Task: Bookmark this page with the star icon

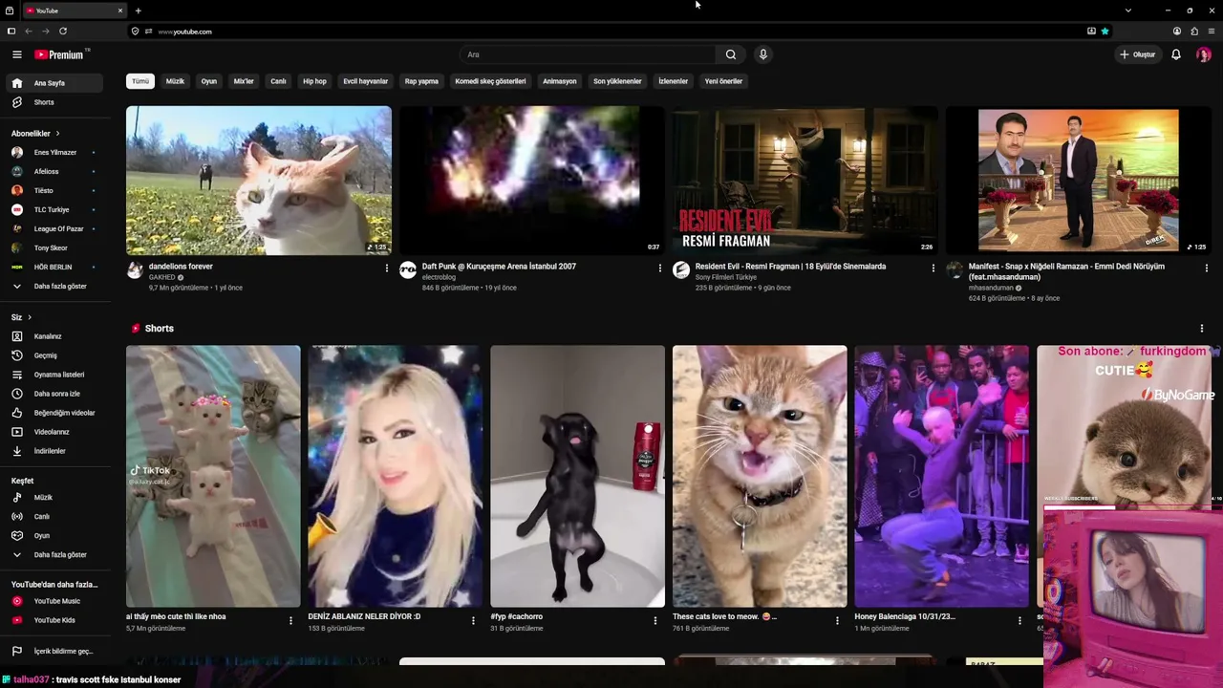Action: click(1105, 32)
